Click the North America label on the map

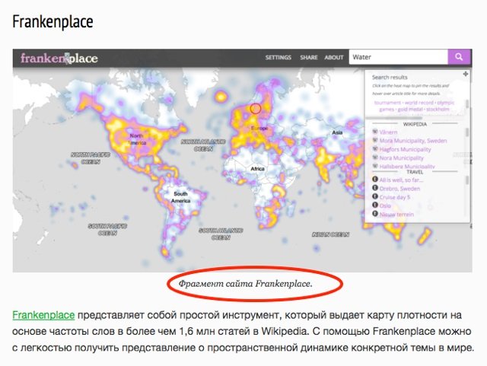pos(138,139)
